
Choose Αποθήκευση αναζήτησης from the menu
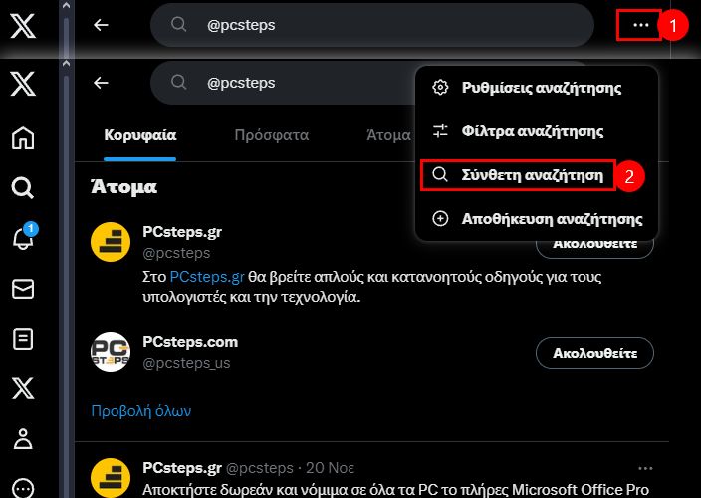point(537,219)
